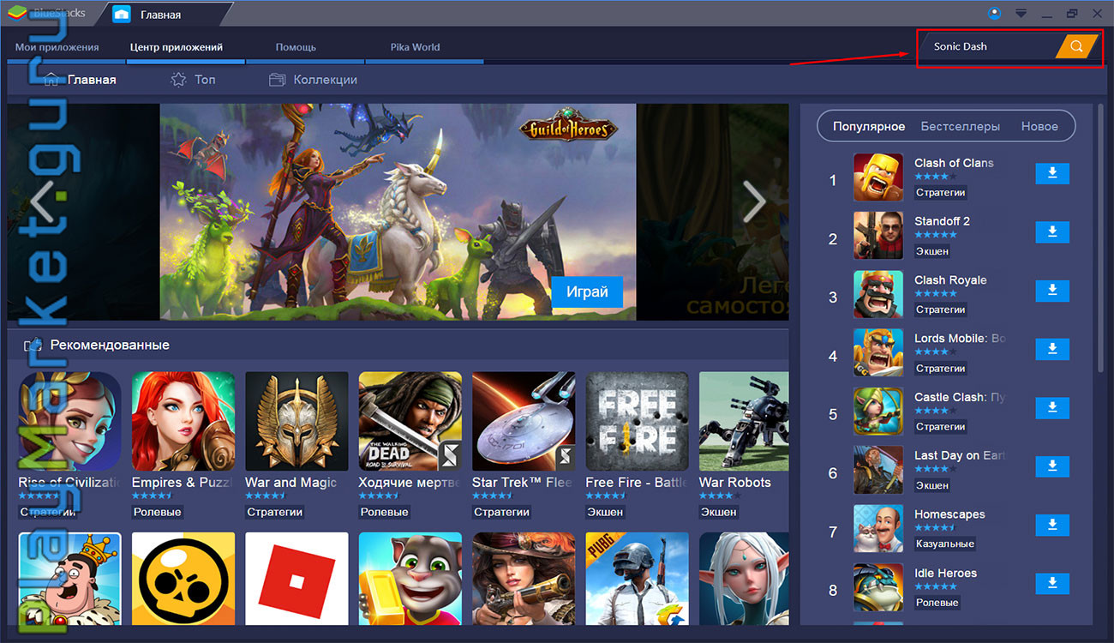Select the Главная window tab in title bar
Viewport: 1114px width, 643px height.
[x=161, y=15]
